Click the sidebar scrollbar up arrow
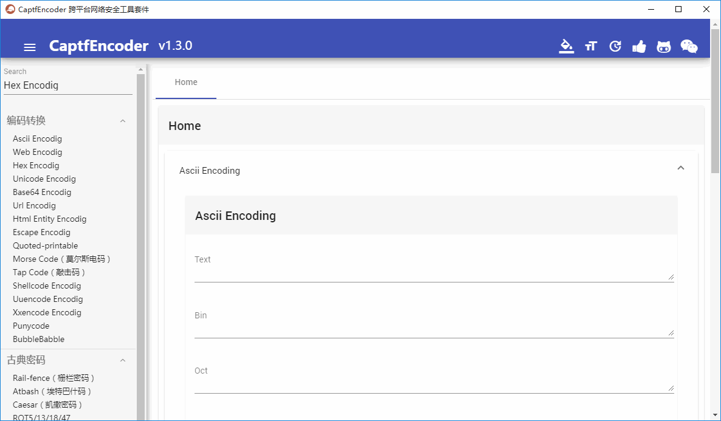Viewport: 721px width, 421px height. pyautogui.click(x=140, y=69)
